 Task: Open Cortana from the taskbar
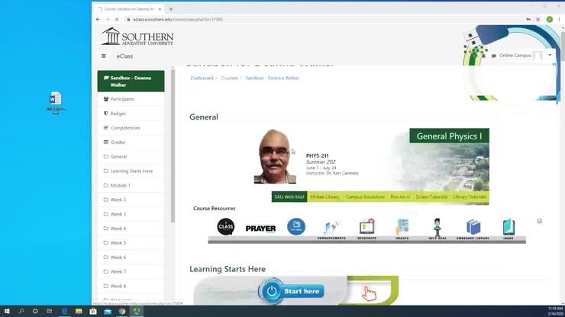35,311
